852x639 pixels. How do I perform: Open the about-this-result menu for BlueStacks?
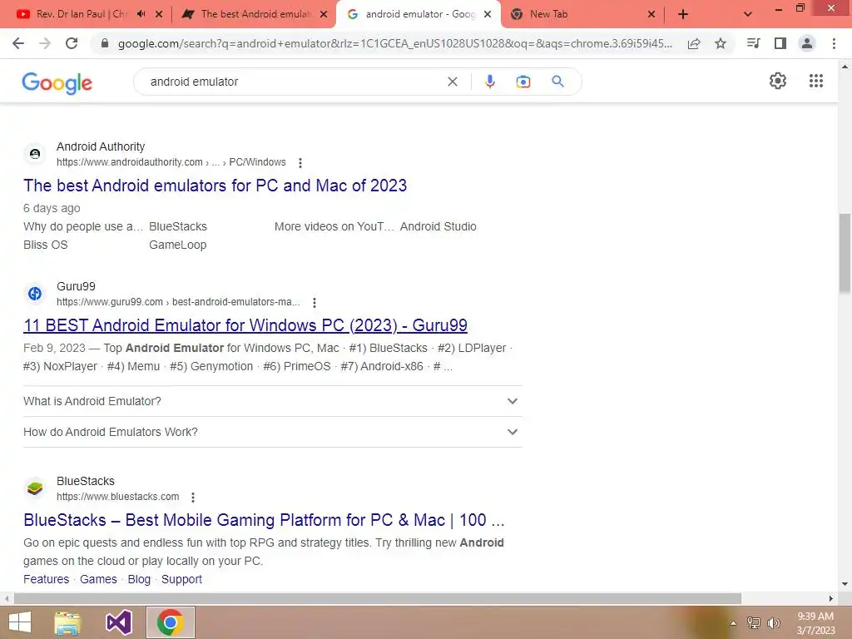click(193, 497)
